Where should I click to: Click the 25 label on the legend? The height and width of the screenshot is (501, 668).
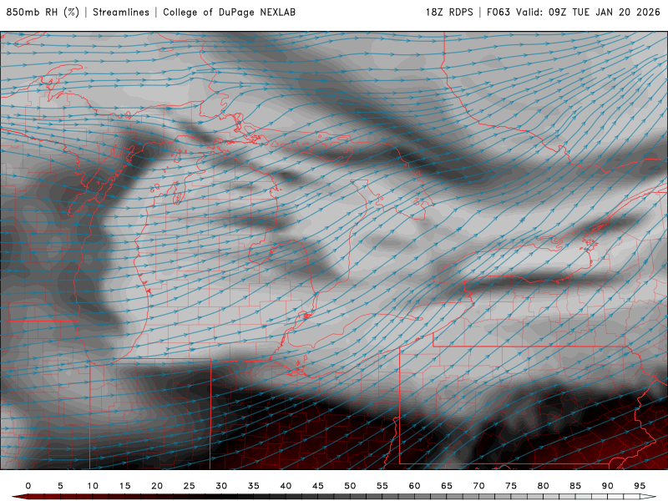(190, 486)
